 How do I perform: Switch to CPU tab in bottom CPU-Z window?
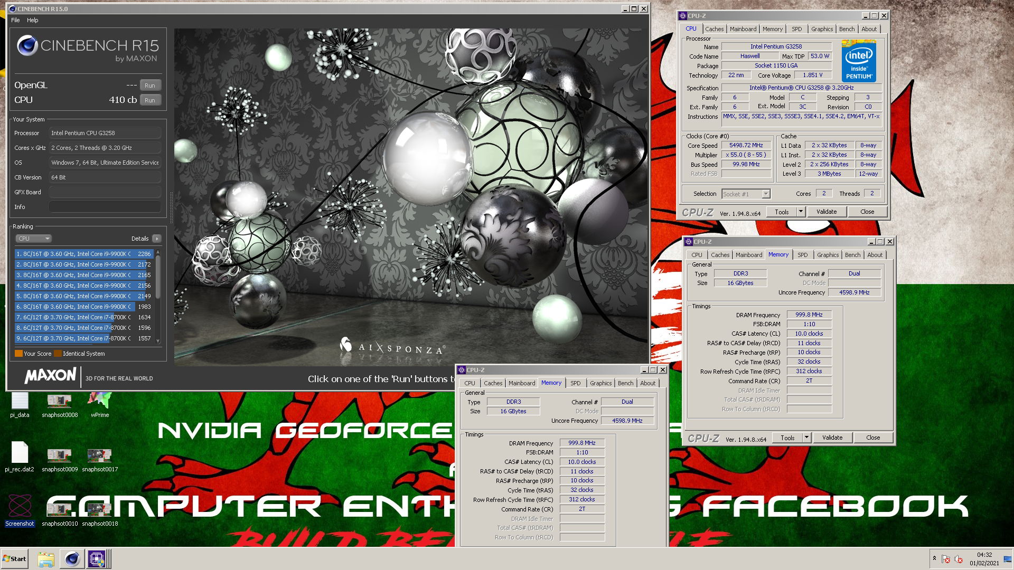470,383
